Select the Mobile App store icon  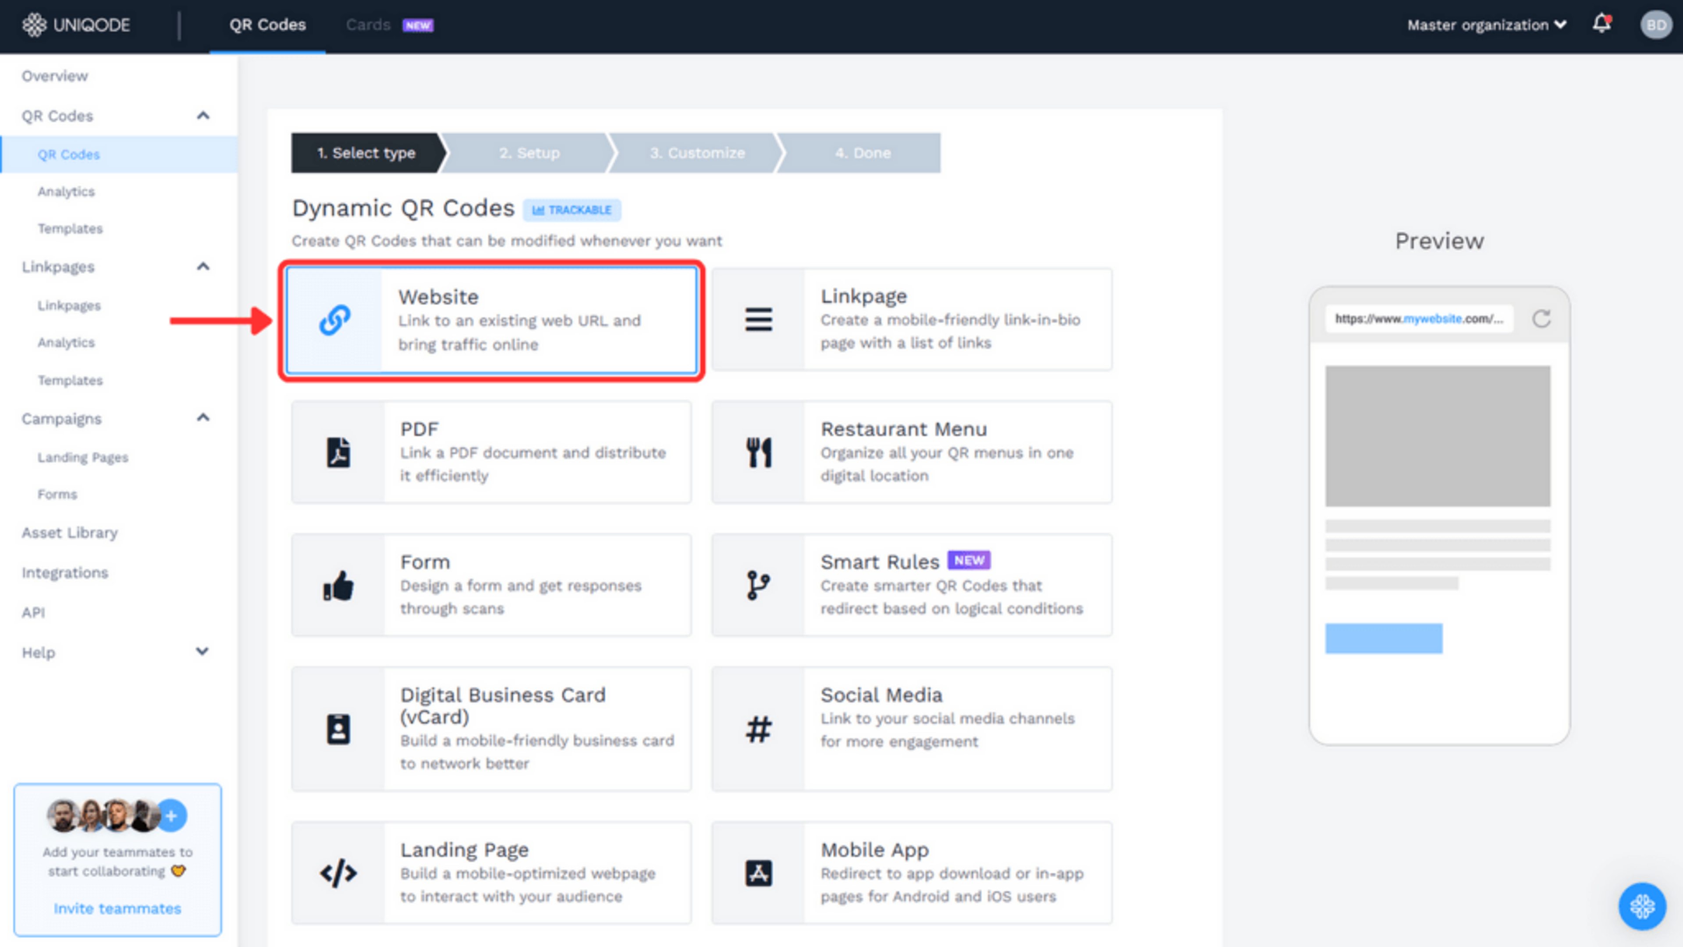tap(759, 873)
